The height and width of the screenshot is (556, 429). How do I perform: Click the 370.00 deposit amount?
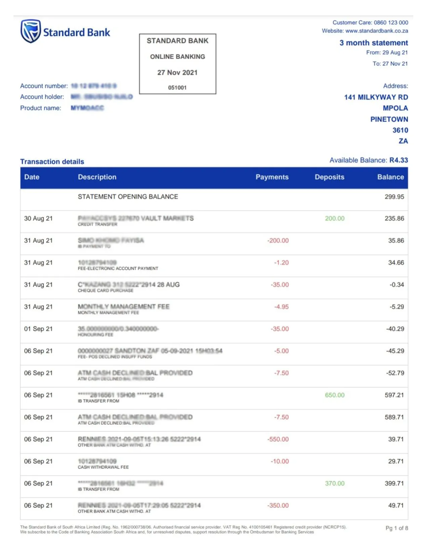coord(335,483)
